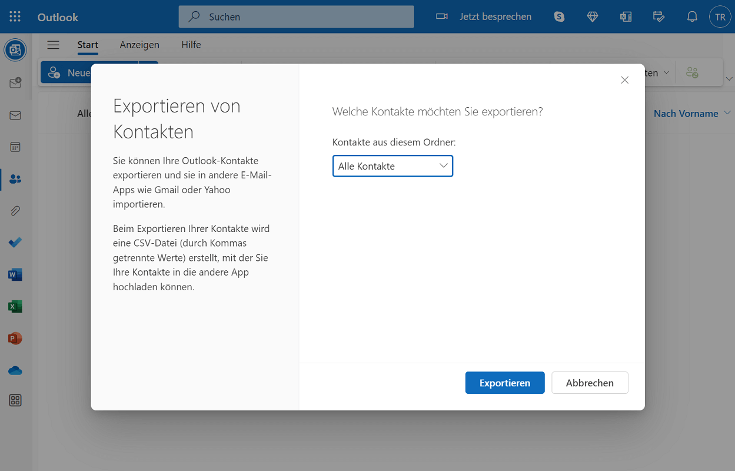The image size is (735, 471).
Task: Expand the ribbon chevron at right edge
Action: 729,78
